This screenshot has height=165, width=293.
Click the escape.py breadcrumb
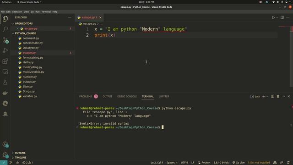click(x=90, y=24)
